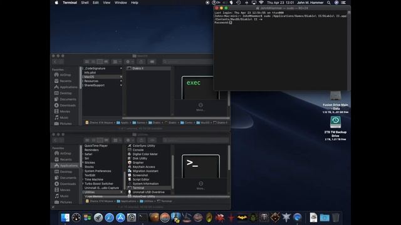Select Resources folder in upper Finder window
The width and height of the screenshot is (401, 225).
pos(91,81)
